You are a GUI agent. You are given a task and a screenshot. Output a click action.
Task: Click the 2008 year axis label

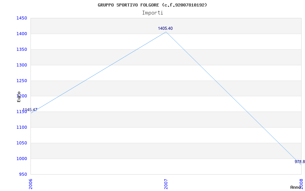(301, 184)
